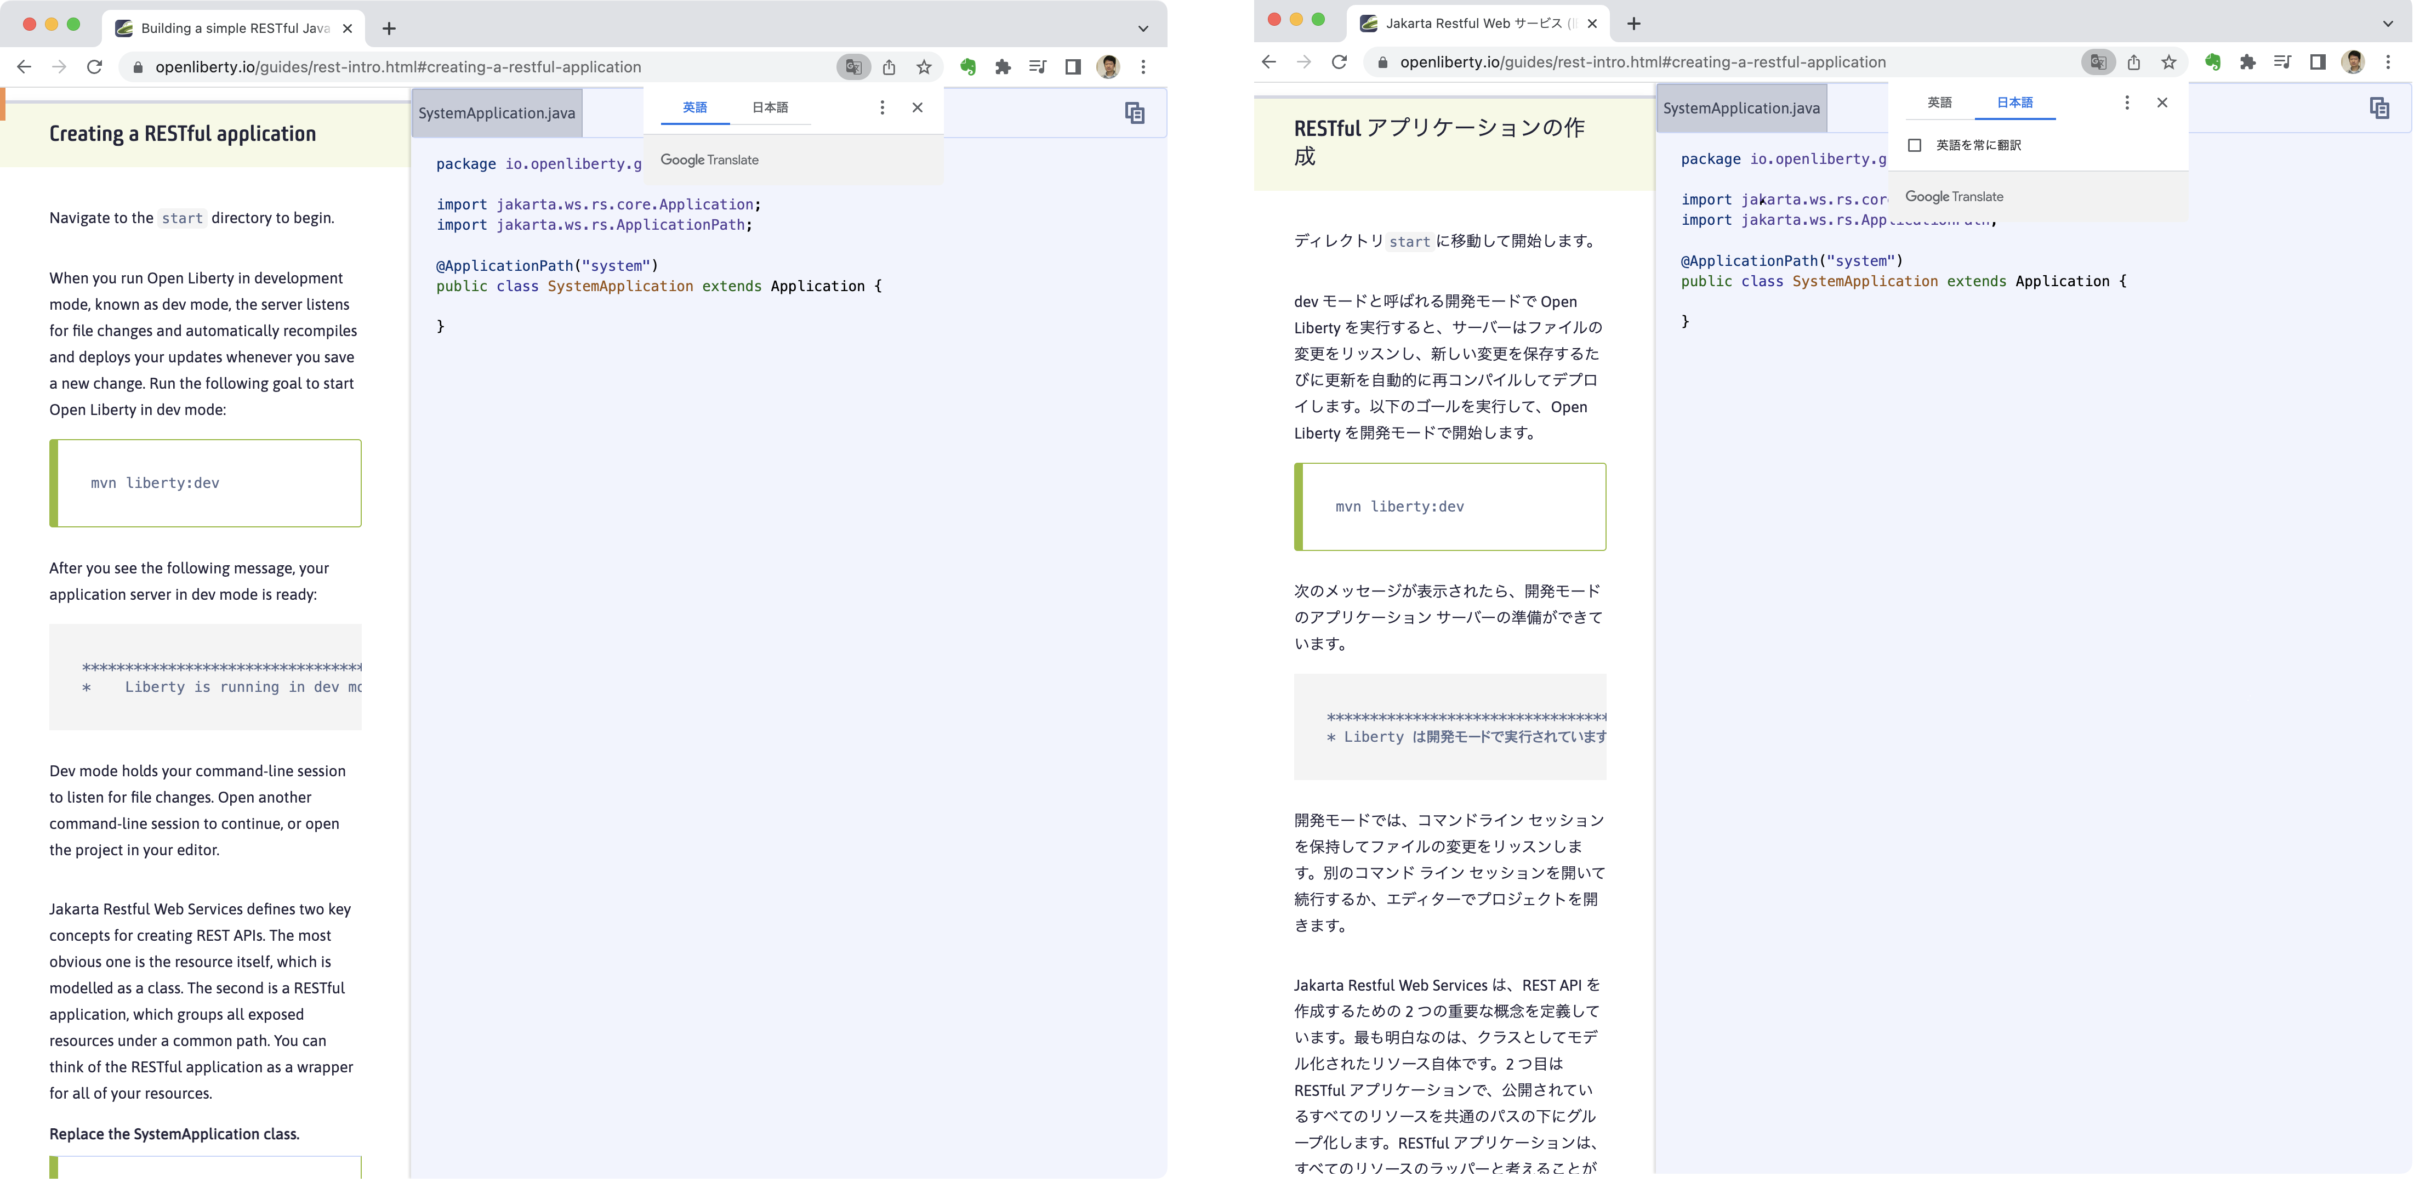Open new tab in left browser window
This screenshot has height=1182, width=2414.
[389, 28]
